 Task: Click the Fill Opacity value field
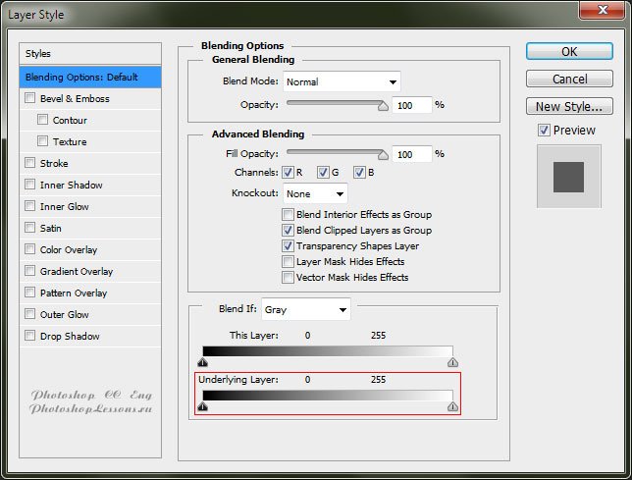coord(411,154)
